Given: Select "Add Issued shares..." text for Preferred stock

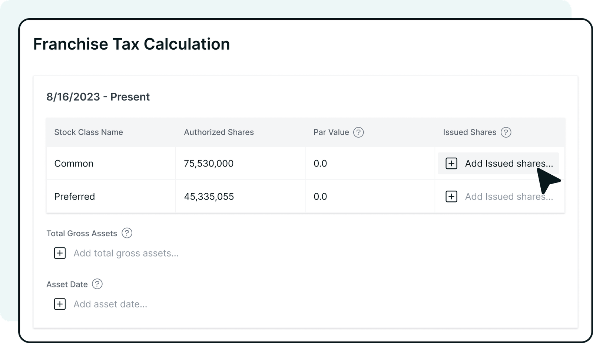Looking at the screenshot, I should tap(508, 197).
